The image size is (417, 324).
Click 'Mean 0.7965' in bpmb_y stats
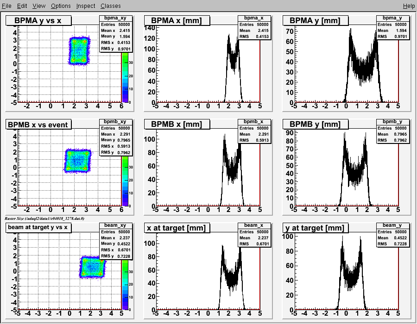pyautogui.click(x=392, y=134)
